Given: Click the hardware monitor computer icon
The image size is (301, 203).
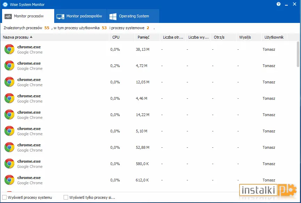Looking at the screenshot, I should [x=60, y=17].
